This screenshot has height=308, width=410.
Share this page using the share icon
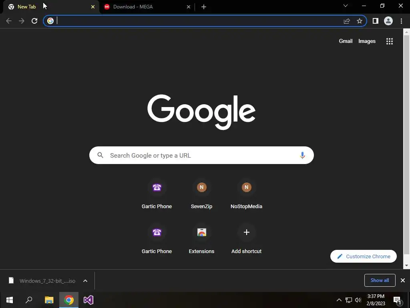347,21
